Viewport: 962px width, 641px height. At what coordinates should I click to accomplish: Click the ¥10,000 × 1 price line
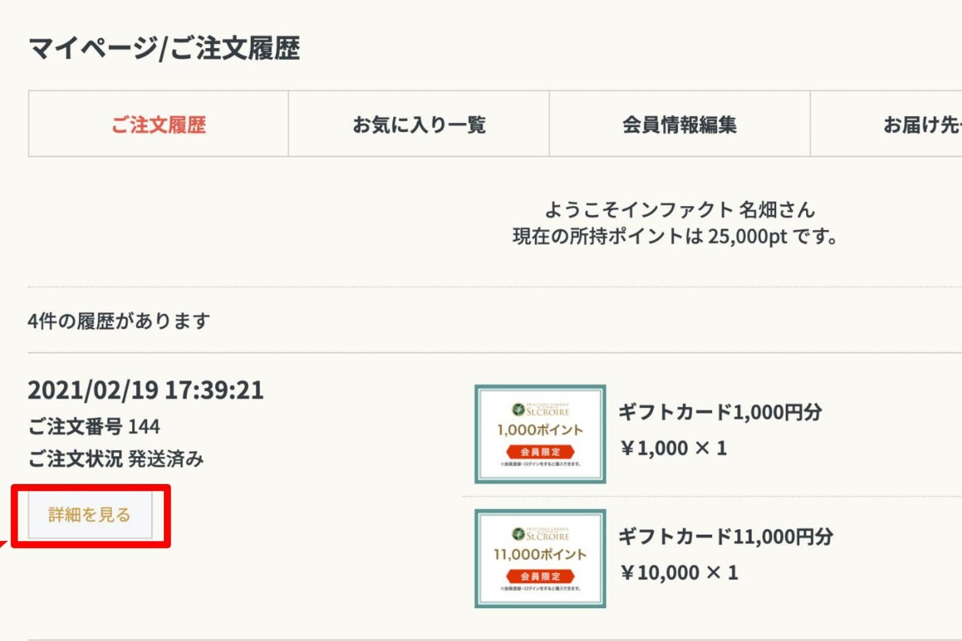(679, 573)
